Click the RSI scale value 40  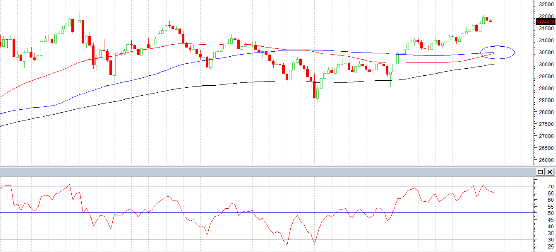(551, 226)
